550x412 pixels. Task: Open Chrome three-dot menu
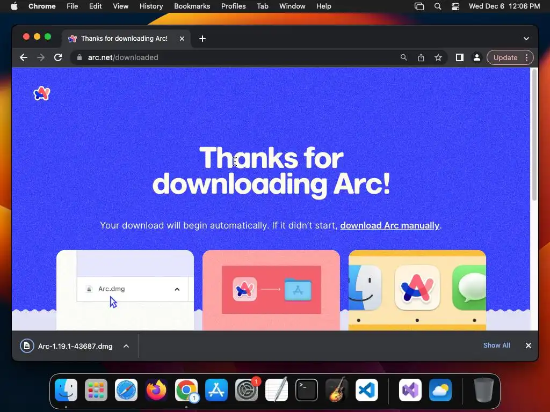(x=526, y=57)
